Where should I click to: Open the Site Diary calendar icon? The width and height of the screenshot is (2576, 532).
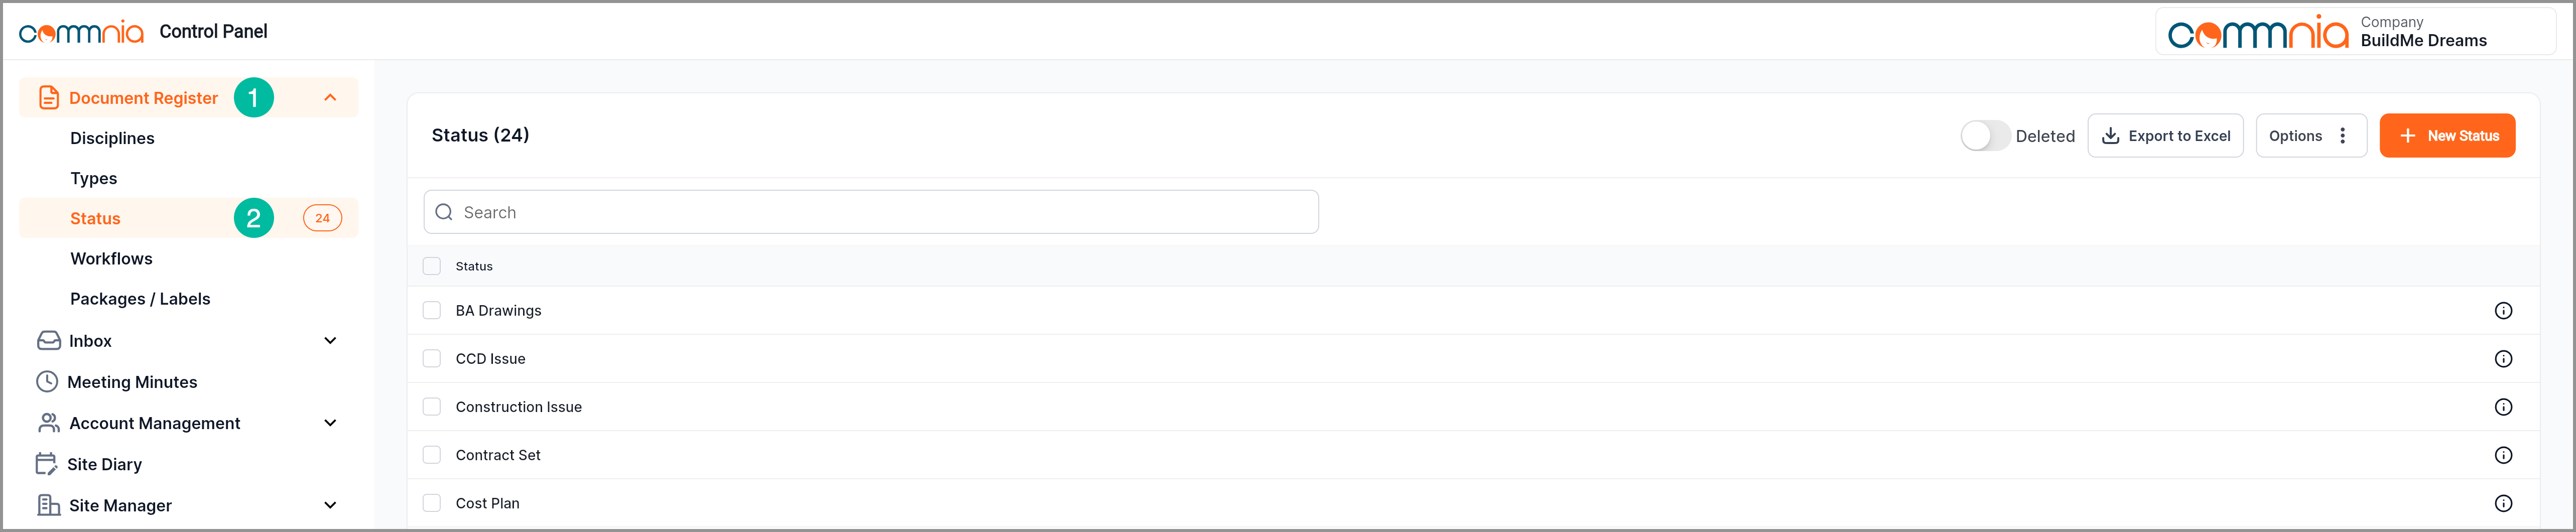[47, 464]
